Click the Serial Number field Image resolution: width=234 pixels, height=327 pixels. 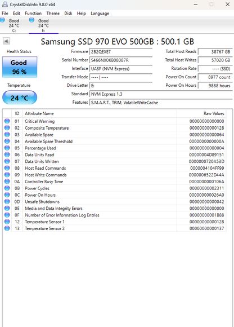(x=121, y=60)
